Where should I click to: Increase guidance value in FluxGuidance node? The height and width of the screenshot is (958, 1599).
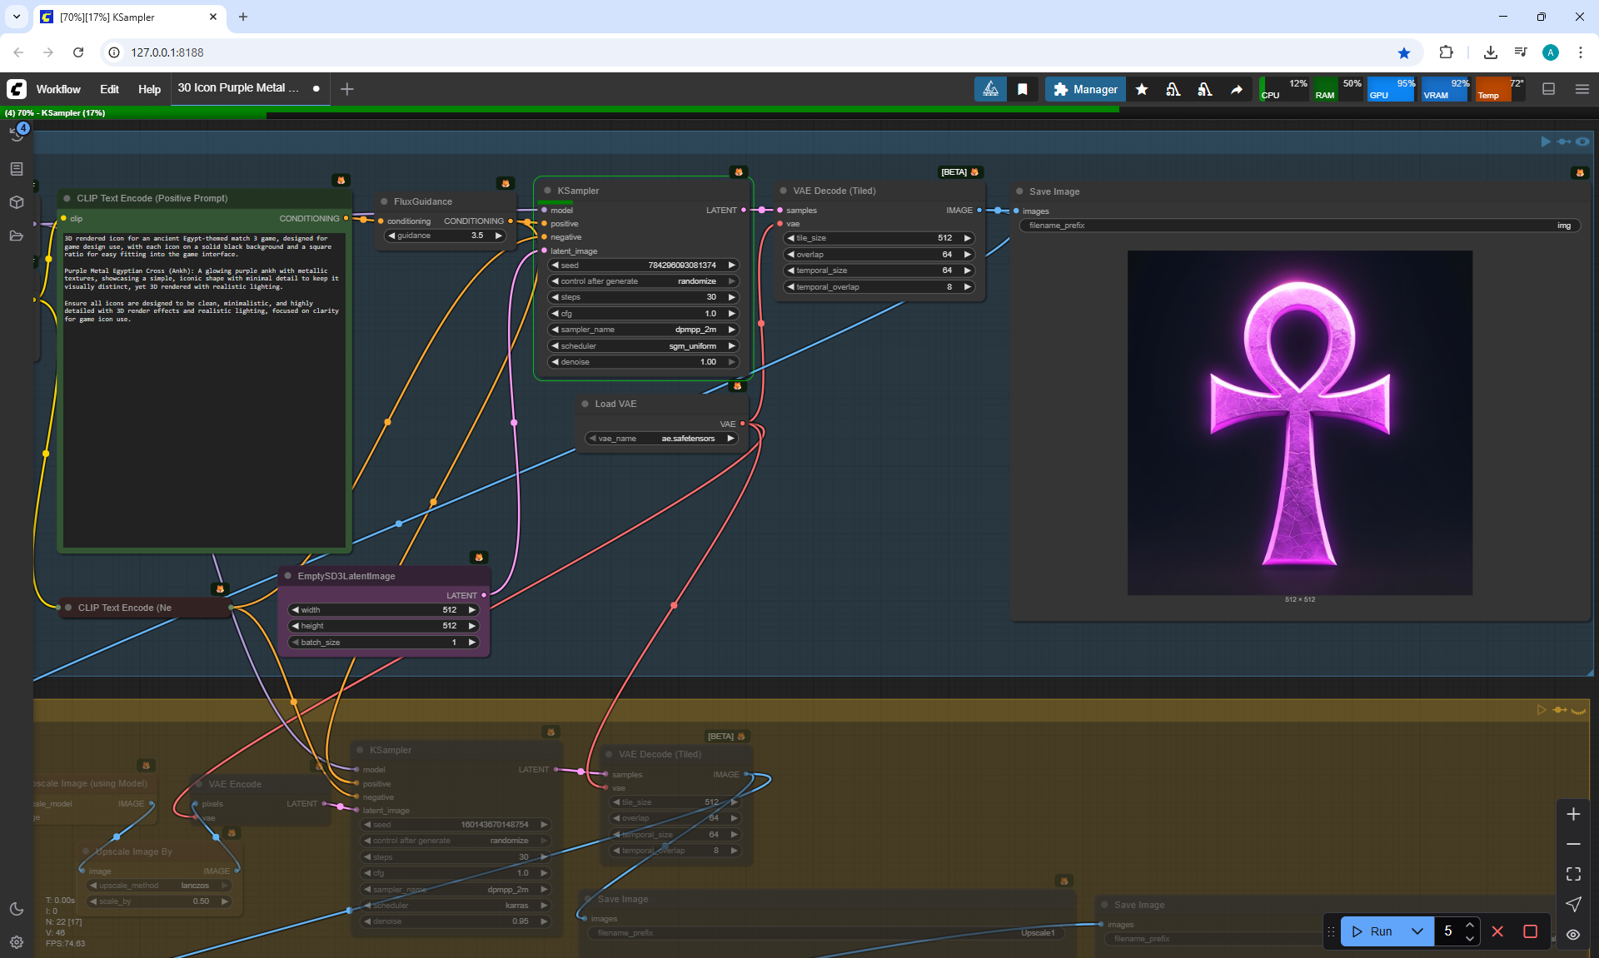point(499,236)
